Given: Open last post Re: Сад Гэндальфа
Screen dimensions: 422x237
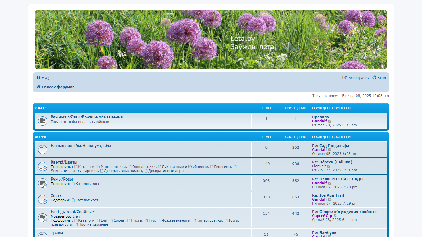Looking at the screenshot, I should pyautogui.click(x=331, y=146).
